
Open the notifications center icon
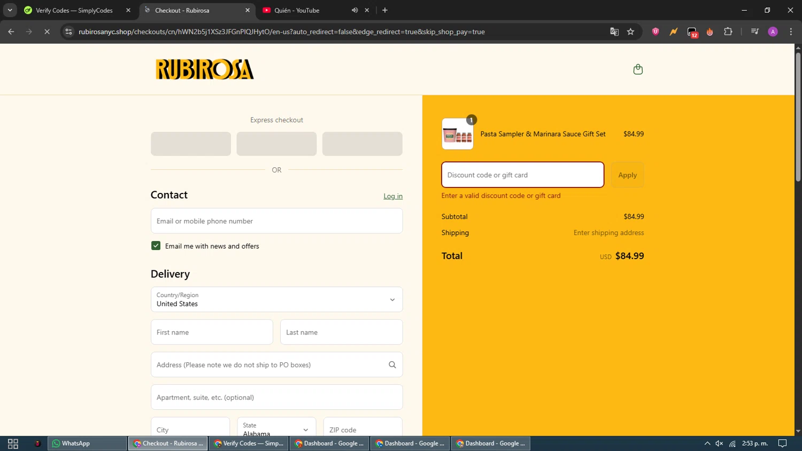(783, 444)
